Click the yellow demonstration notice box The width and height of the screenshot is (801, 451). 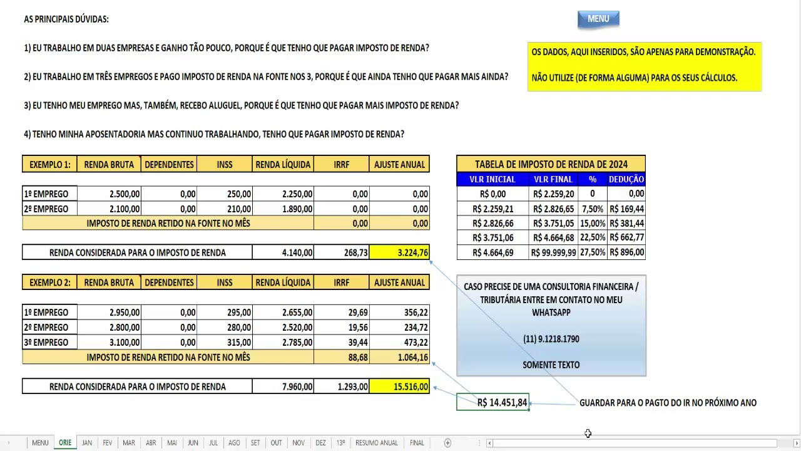coord(645,66)
